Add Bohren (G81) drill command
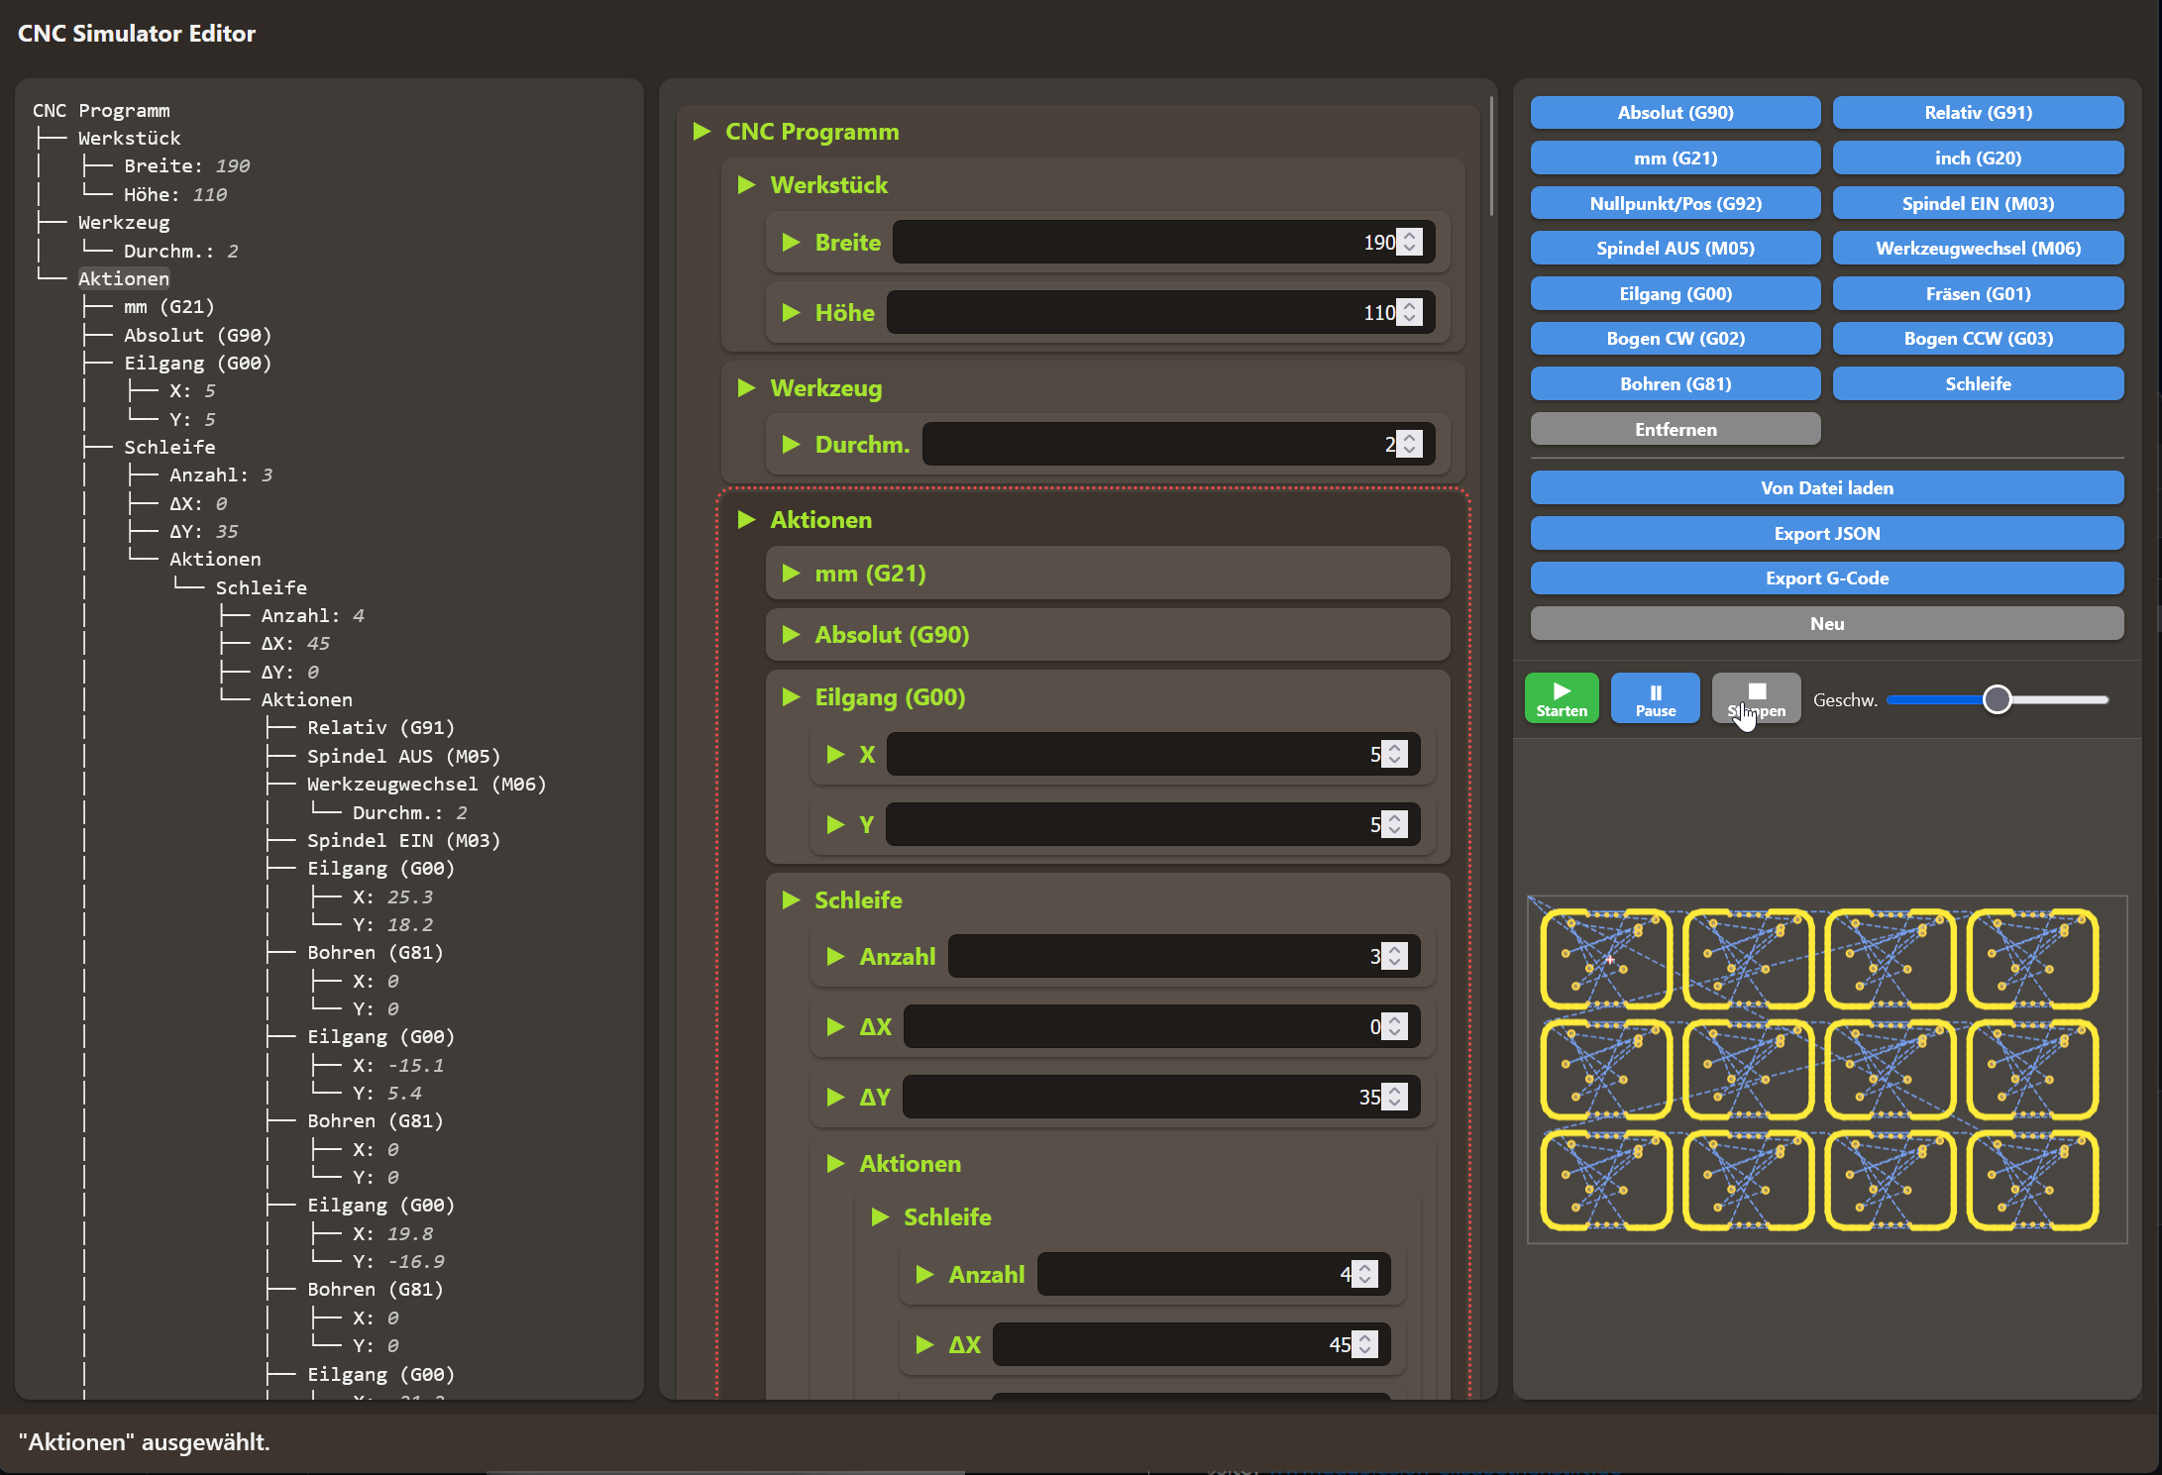The height and width of the screenshot is (1475, 2162). [1676, 383]
